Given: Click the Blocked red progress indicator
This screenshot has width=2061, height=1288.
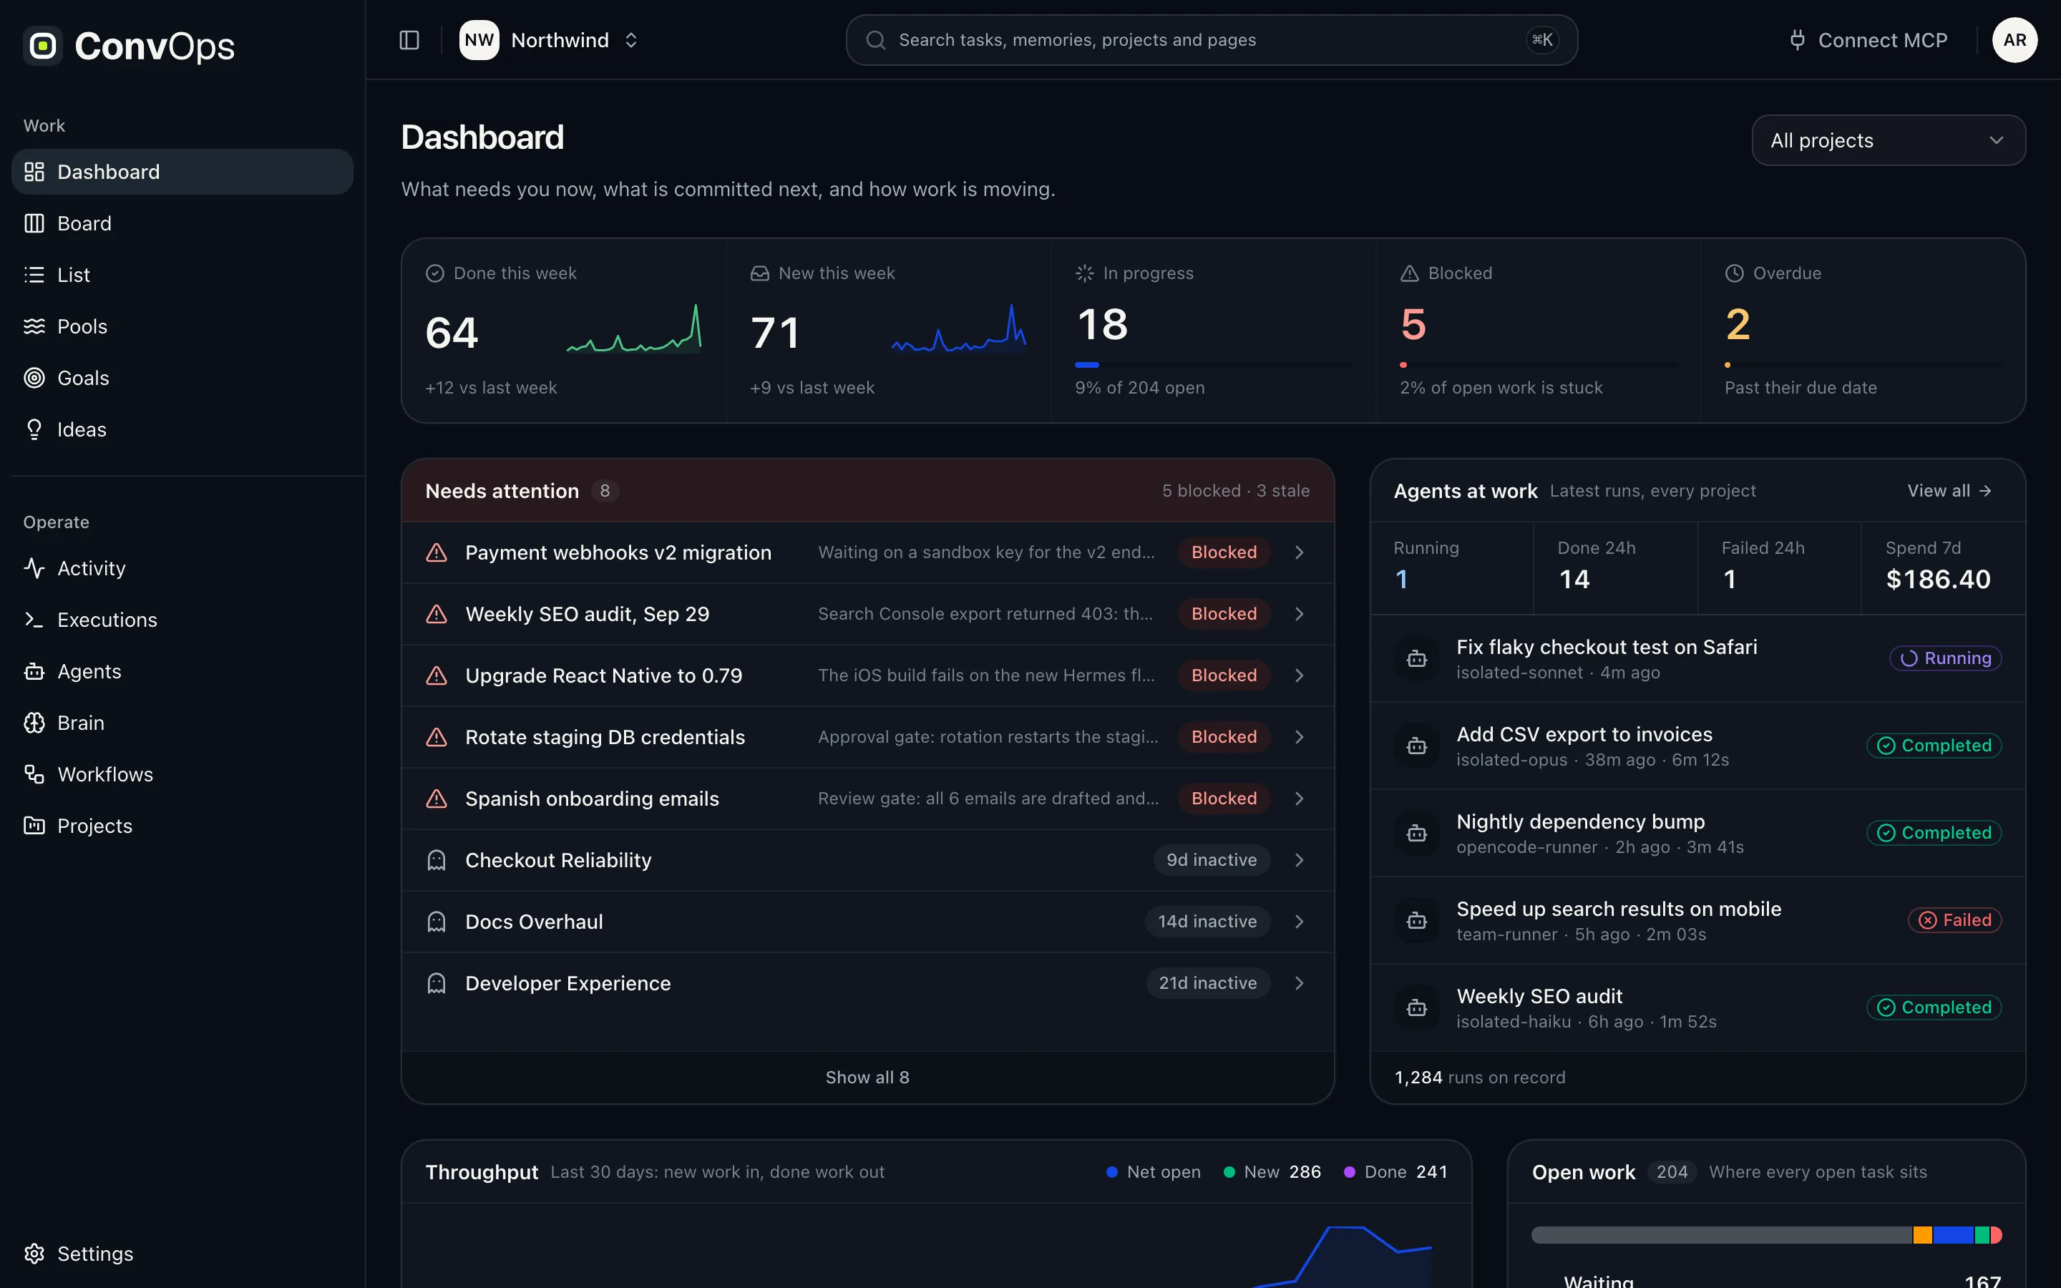Looking at the screenshot, I should pyautogui.click(x=1403, y=365).
